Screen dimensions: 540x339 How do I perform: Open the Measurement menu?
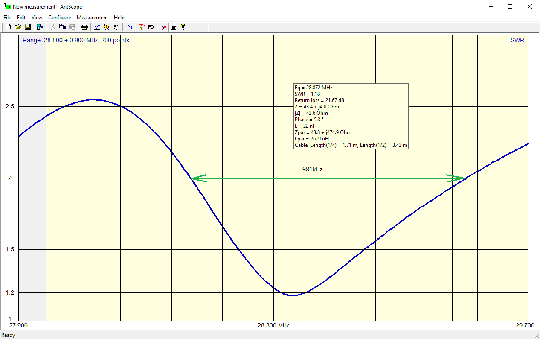[92, 18]
